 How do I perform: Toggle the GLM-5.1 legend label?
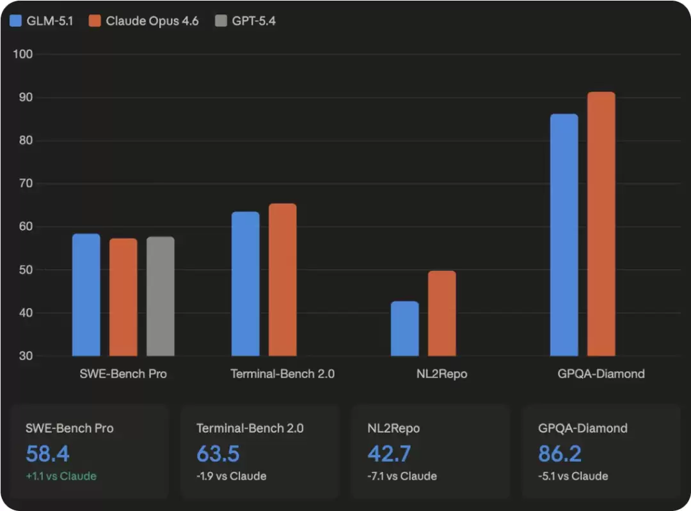pos(50,20)
